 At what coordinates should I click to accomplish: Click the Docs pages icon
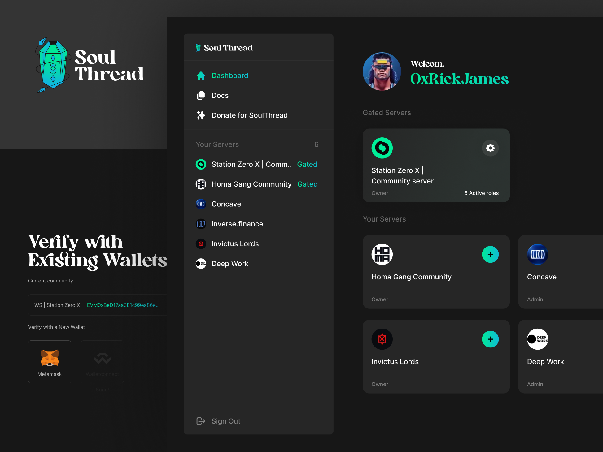201,95
